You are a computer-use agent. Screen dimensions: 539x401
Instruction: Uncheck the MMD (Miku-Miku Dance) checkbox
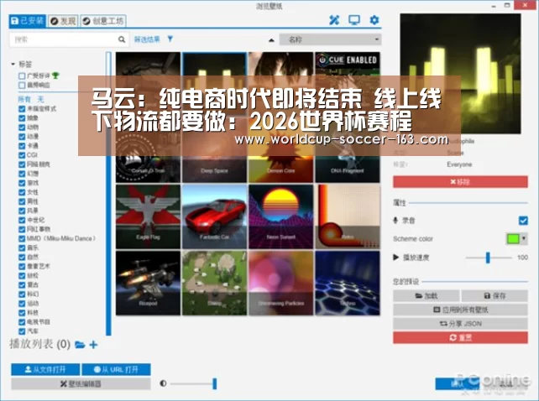tap(22, 238)
